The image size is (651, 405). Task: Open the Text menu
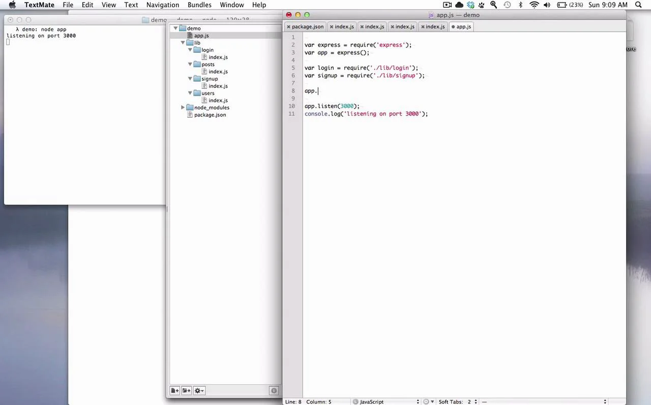[131, 5]
